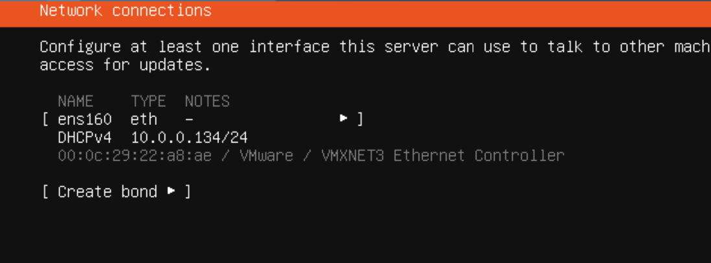
Task: Click the VMXNET3 Ethernet Controller text
Action: point(443,156)
